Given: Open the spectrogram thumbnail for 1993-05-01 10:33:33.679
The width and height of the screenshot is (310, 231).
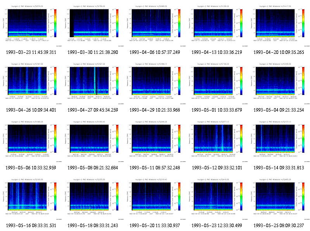Looking at the screenshot, I should click(217, 83).
